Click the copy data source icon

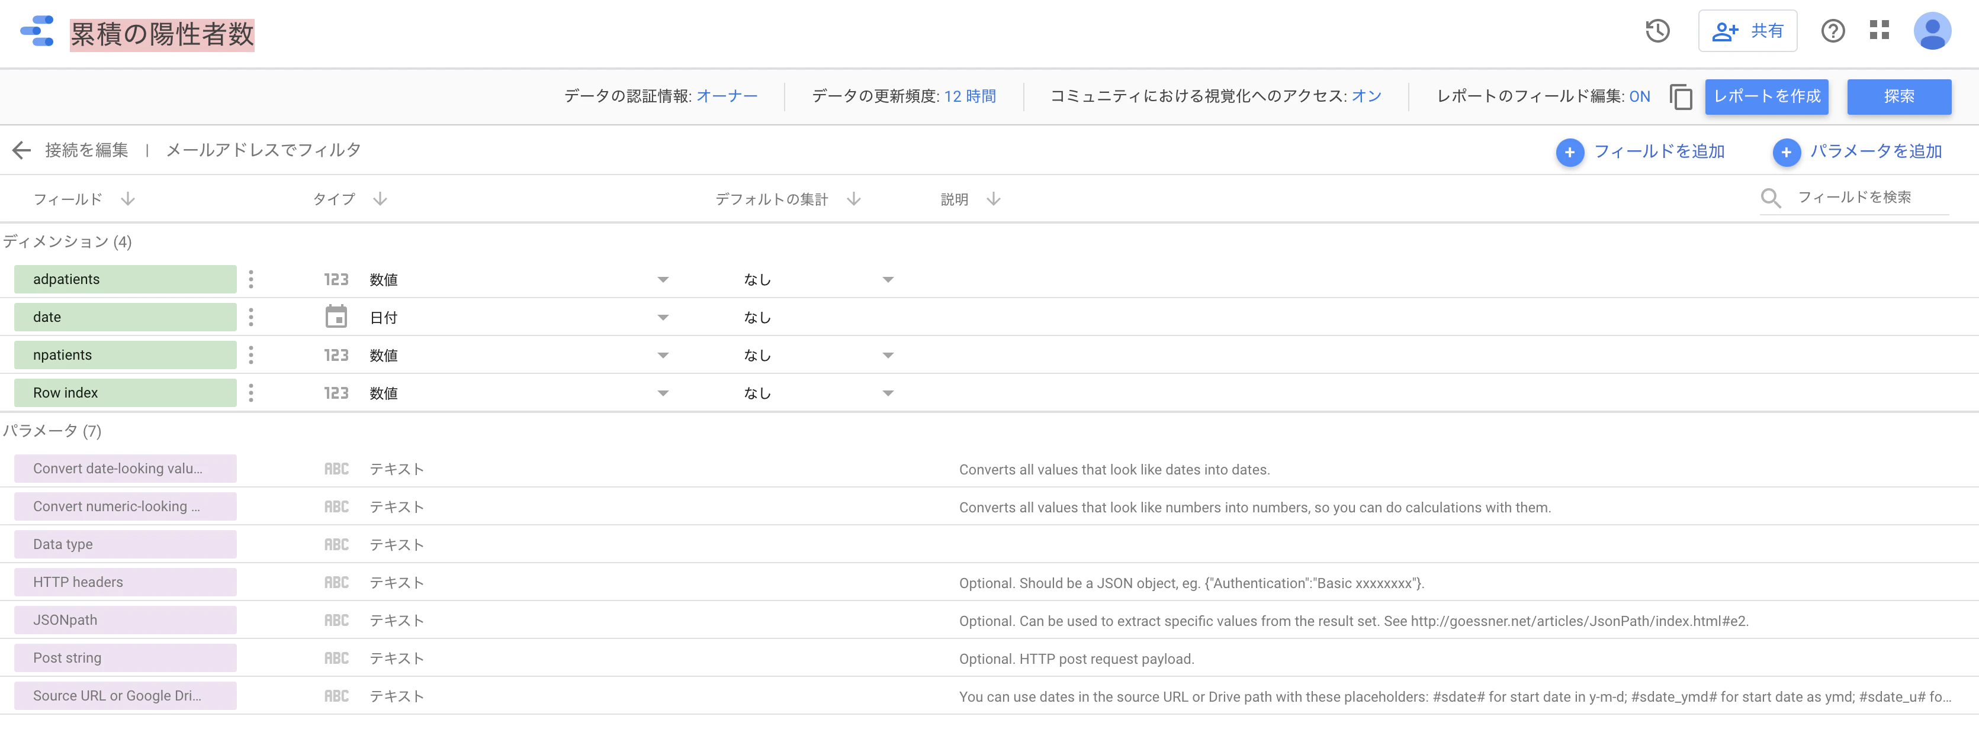[1680, 96]
